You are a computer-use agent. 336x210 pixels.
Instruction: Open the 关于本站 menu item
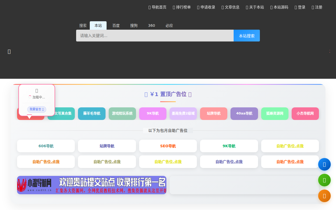coord(255,7)
